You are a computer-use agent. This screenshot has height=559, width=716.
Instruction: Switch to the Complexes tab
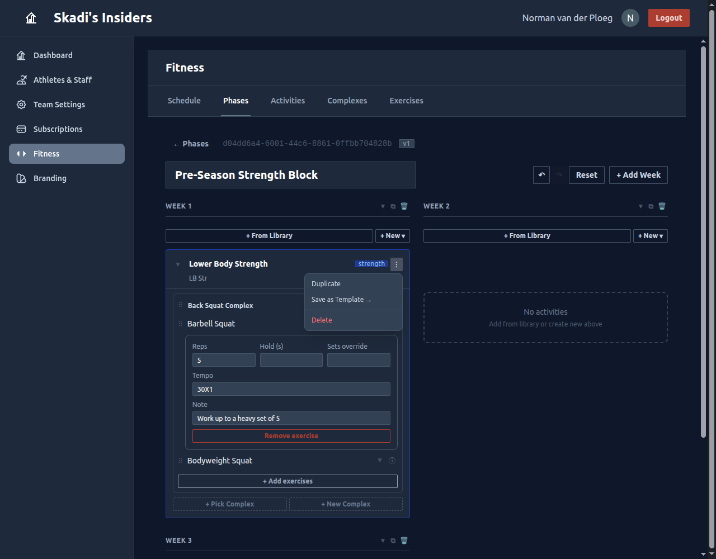tap(347, 101)
